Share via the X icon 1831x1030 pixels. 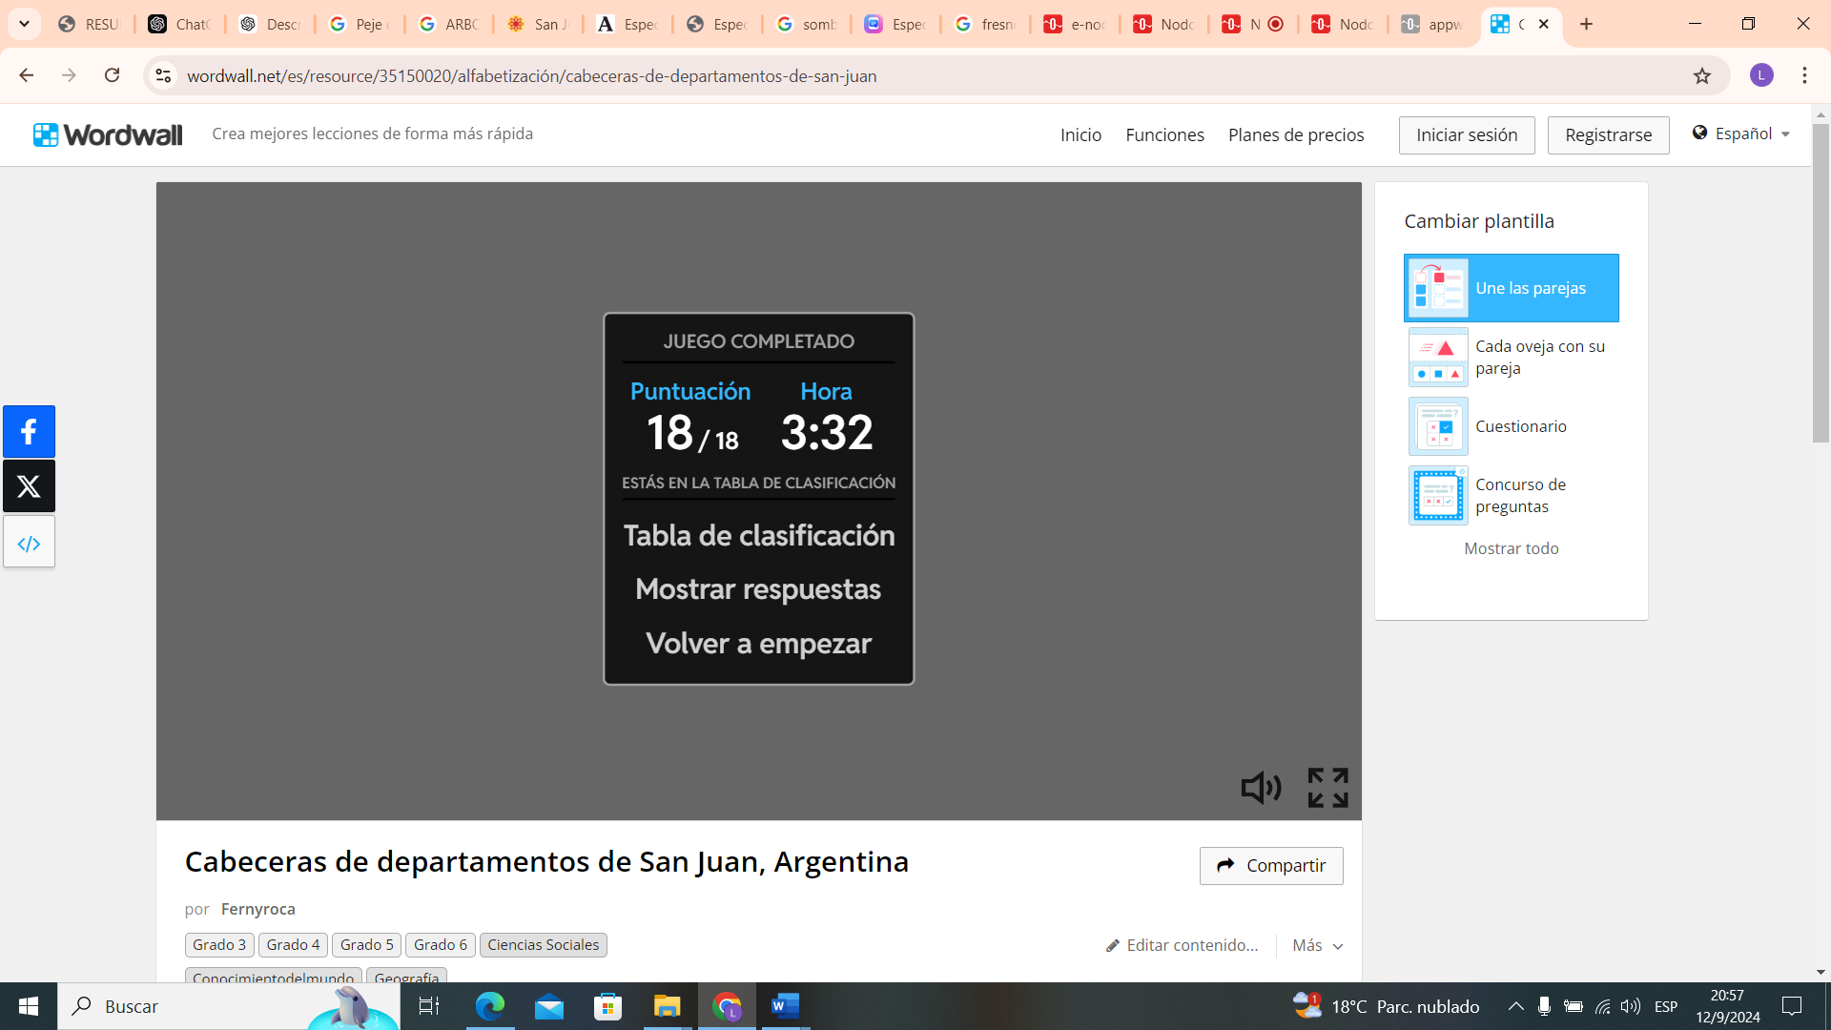[x=29, y=486]
